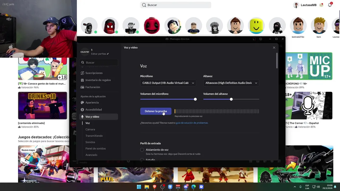Open the Robux balance icon beside LautaaaMB
Image resolution: width=340 pixels, height=191 pixels.
[x=321, y=5]
